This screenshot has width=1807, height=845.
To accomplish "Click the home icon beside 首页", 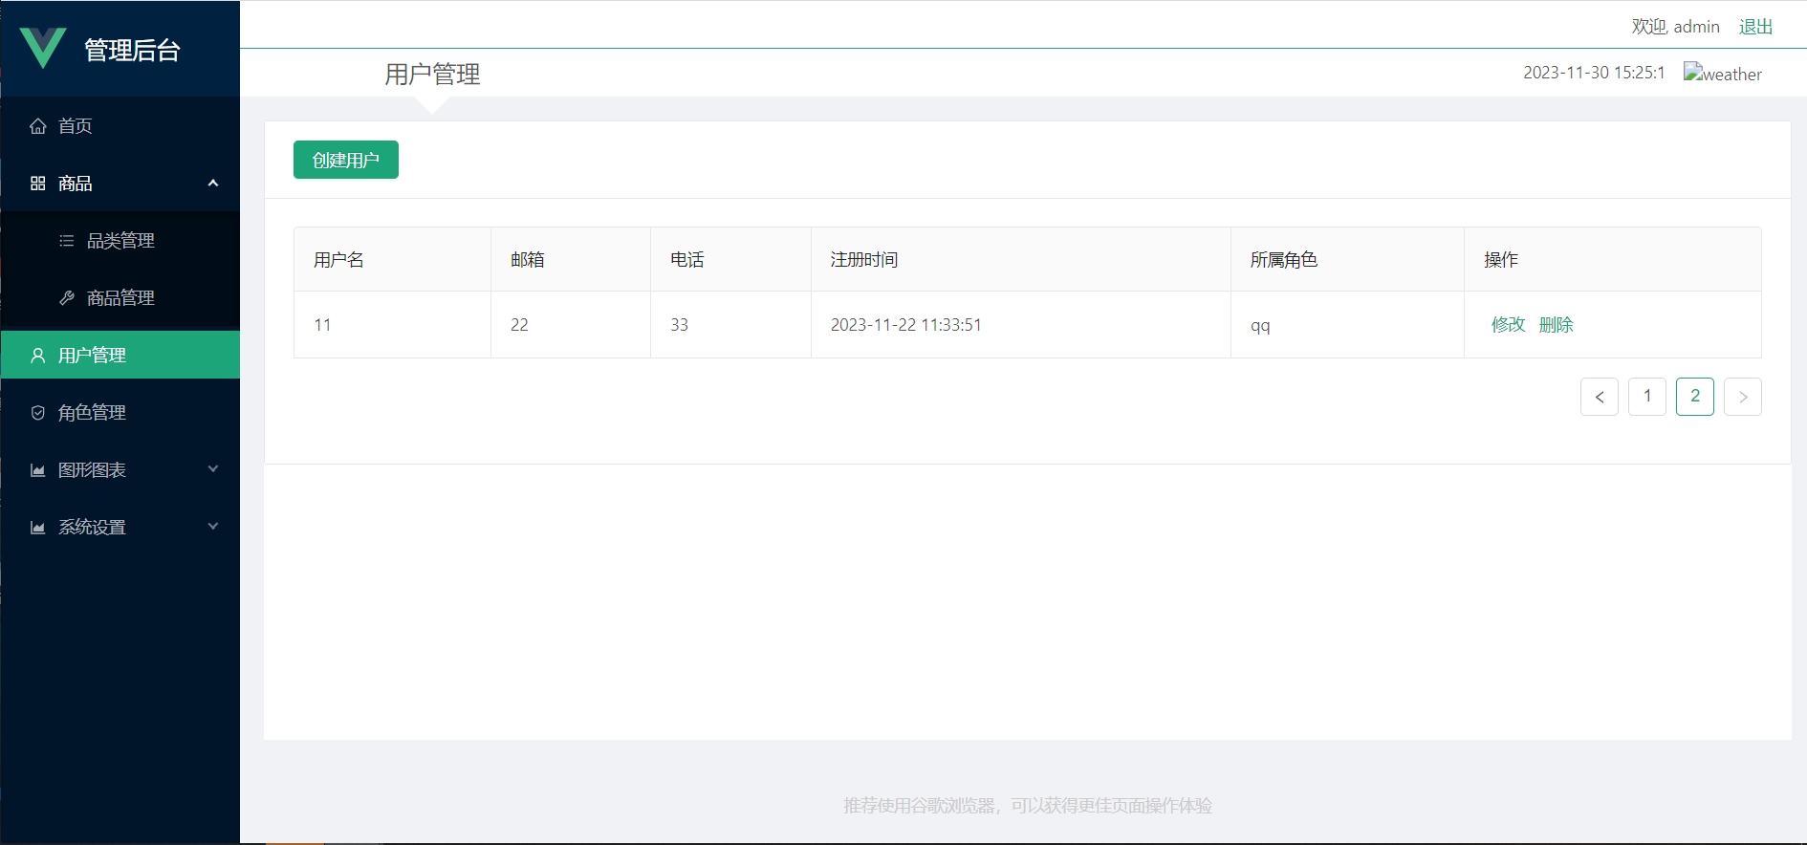I will coord(38,126).
